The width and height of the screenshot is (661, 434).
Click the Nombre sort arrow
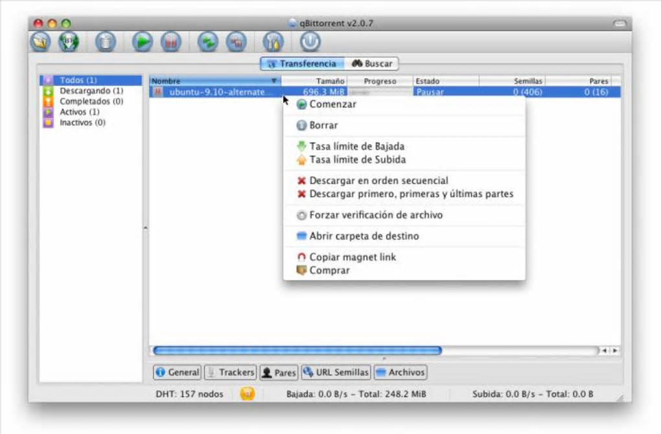point(274,80)
